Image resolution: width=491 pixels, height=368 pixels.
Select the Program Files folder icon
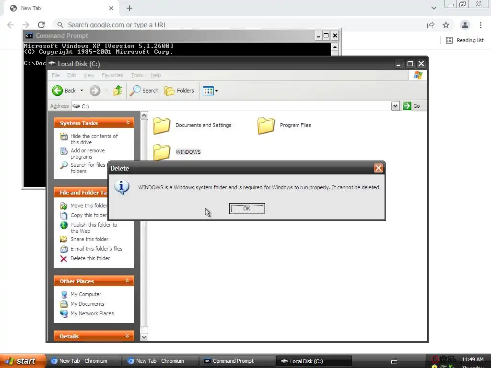(266, 125)
